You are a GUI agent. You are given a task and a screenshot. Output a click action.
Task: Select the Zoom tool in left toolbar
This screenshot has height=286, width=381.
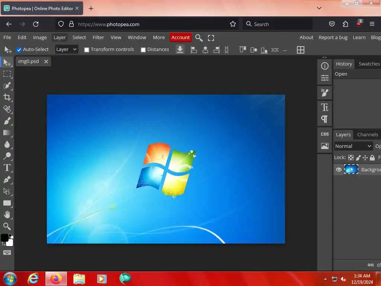point(7,226)
